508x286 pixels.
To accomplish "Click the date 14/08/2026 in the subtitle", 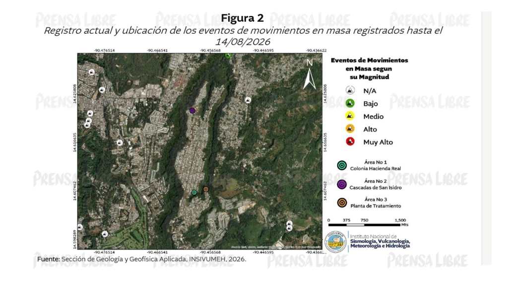I will (x=243, y=42).
